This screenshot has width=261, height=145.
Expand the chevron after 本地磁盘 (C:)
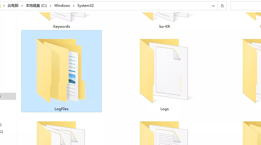(50, 6)
